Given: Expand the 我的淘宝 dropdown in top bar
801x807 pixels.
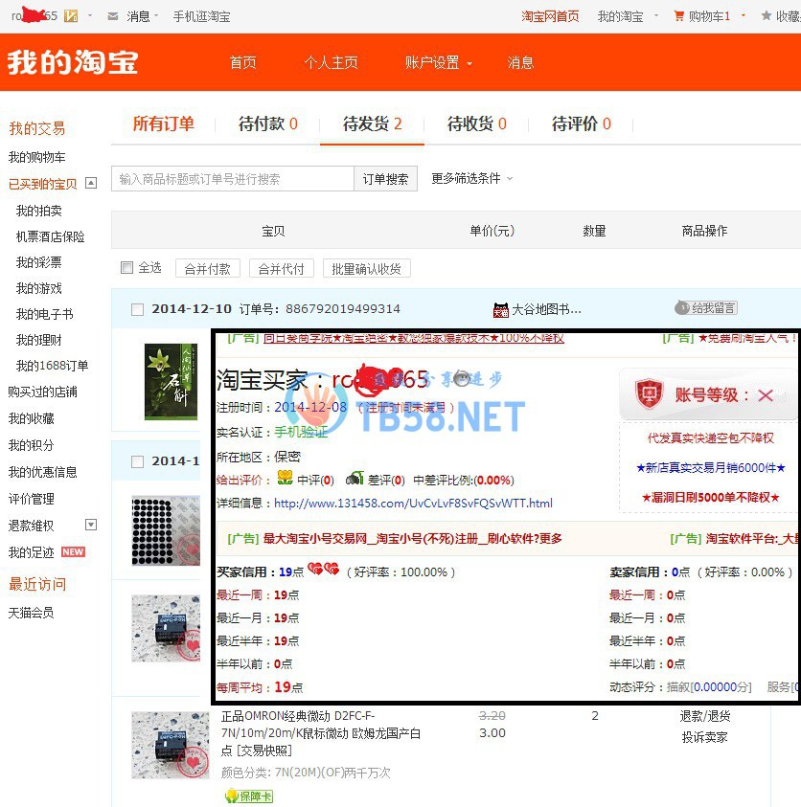Looking at the screenshot, I should [x=656, y=16].
